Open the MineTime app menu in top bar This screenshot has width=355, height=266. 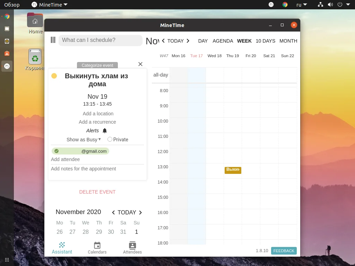click(50, 5)
